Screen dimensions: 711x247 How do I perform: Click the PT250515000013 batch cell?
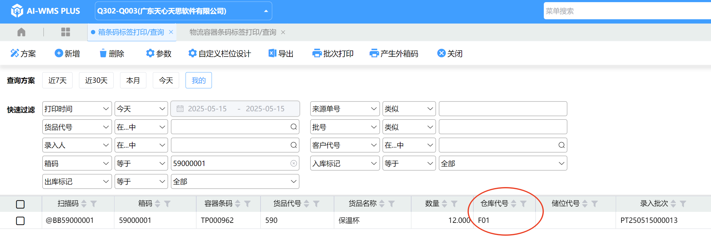(663, 220)
